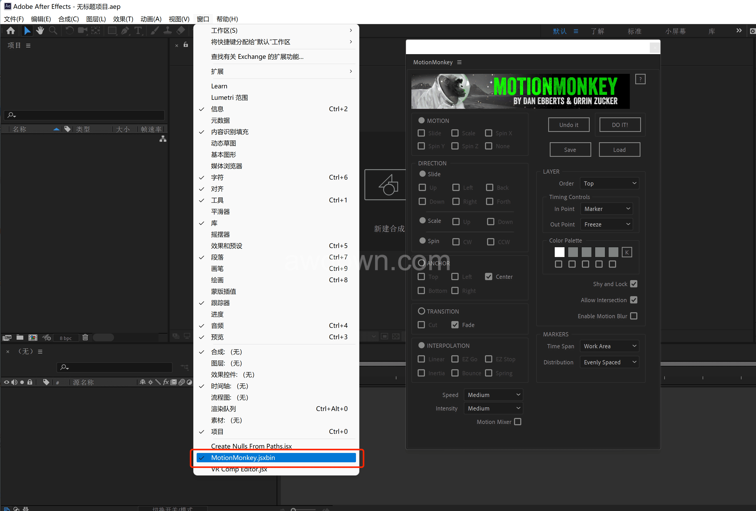Click the trash delete icon in project panel
Screen dimensions: 756x511
point(85,337)
